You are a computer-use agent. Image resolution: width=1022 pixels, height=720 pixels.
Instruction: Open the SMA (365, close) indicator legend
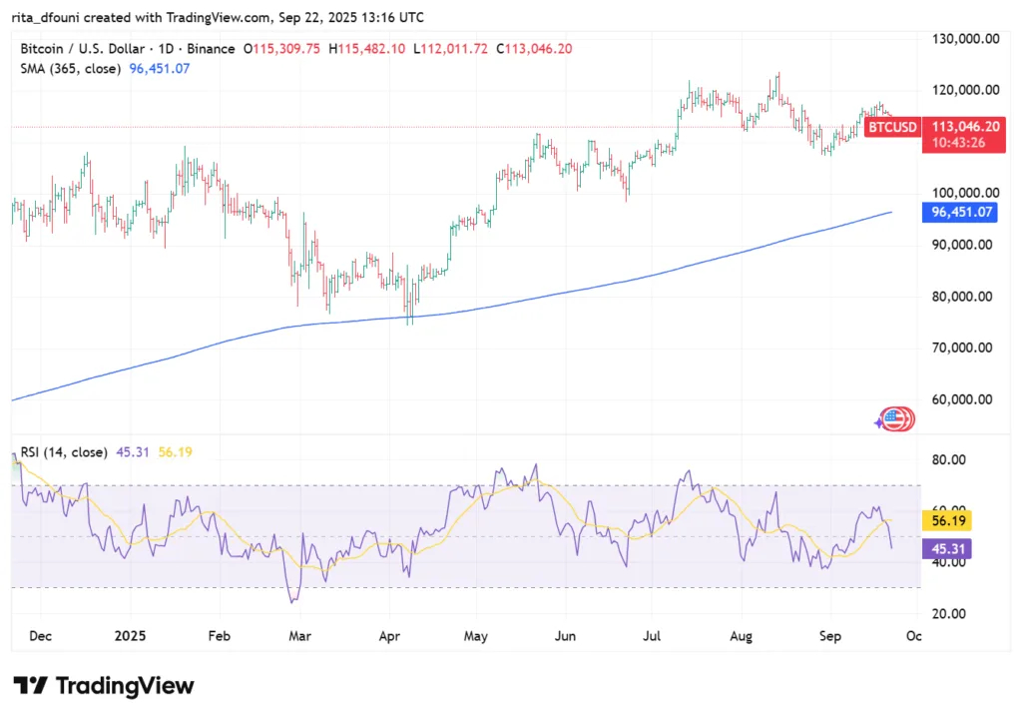(x=71, y=69)
